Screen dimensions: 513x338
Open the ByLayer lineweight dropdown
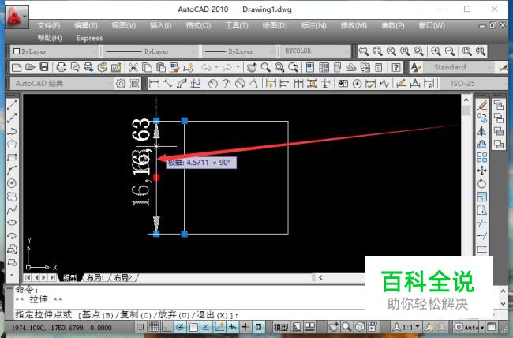238,51
